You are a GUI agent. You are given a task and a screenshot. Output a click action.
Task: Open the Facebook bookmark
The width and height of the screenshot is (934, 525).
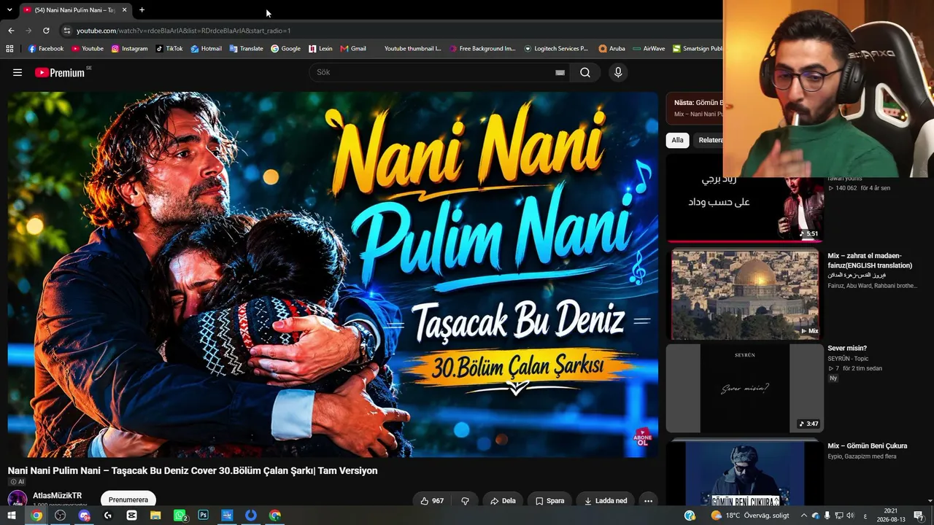coord(45,49)
